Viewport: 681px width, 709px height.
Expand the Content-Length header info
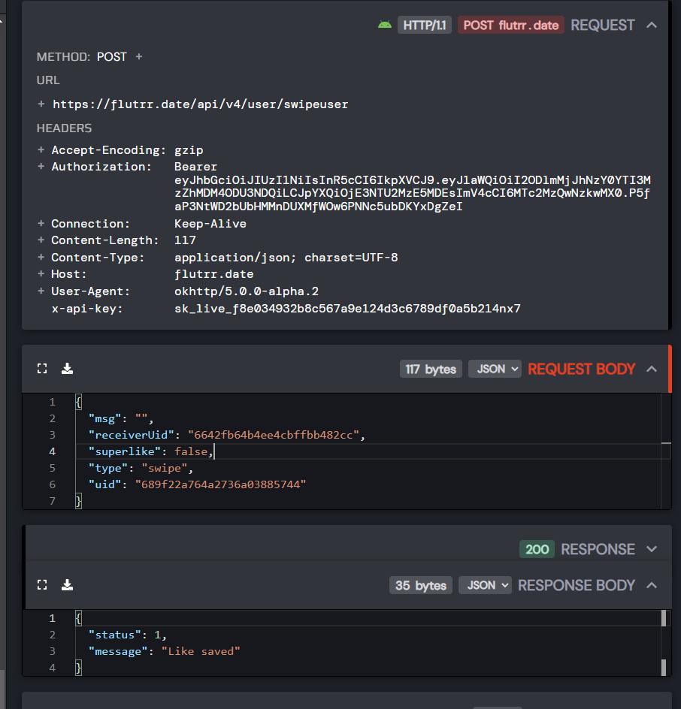[41, 240]
